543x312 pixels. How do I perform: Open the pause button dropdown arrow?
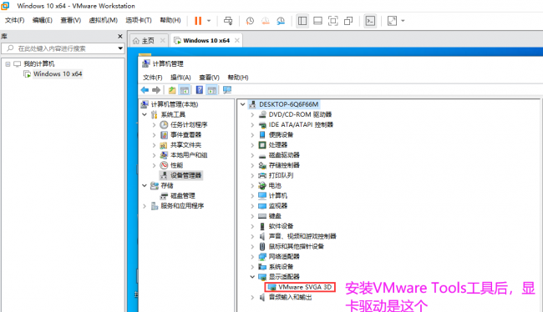click(x=209, y=21)
